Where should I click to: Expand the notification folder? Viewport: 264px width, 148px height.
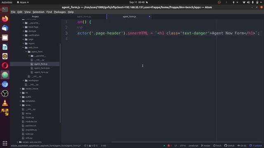coord(31,35)
